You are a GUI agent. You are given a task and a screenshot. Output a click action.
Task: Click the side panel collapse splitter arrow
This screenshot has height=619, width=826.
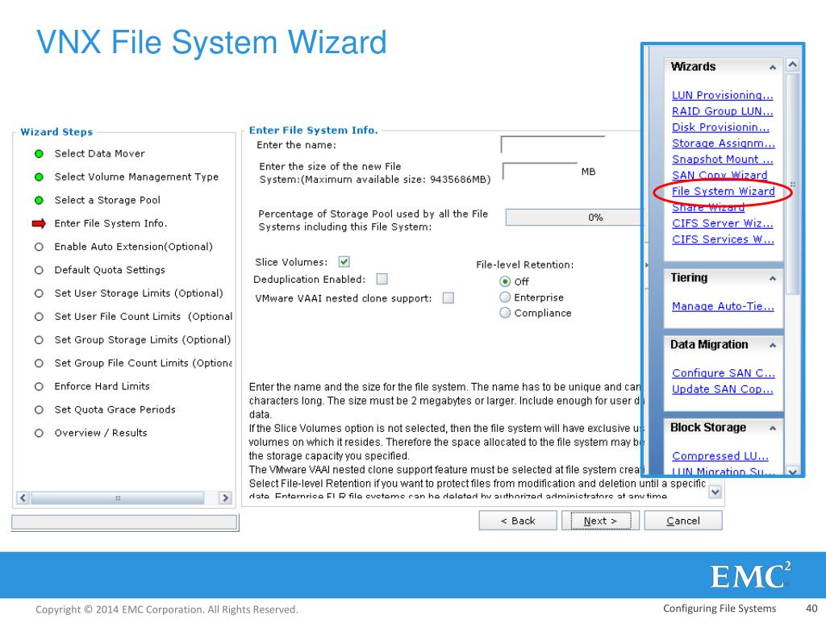point(647,264)
